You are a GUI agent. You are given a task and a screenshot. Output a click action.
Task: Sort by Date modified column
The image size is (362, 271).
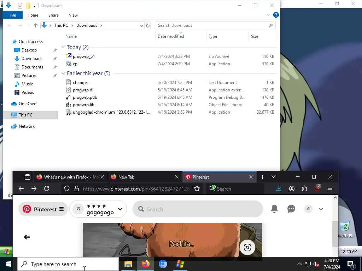(x=171, y=36)
